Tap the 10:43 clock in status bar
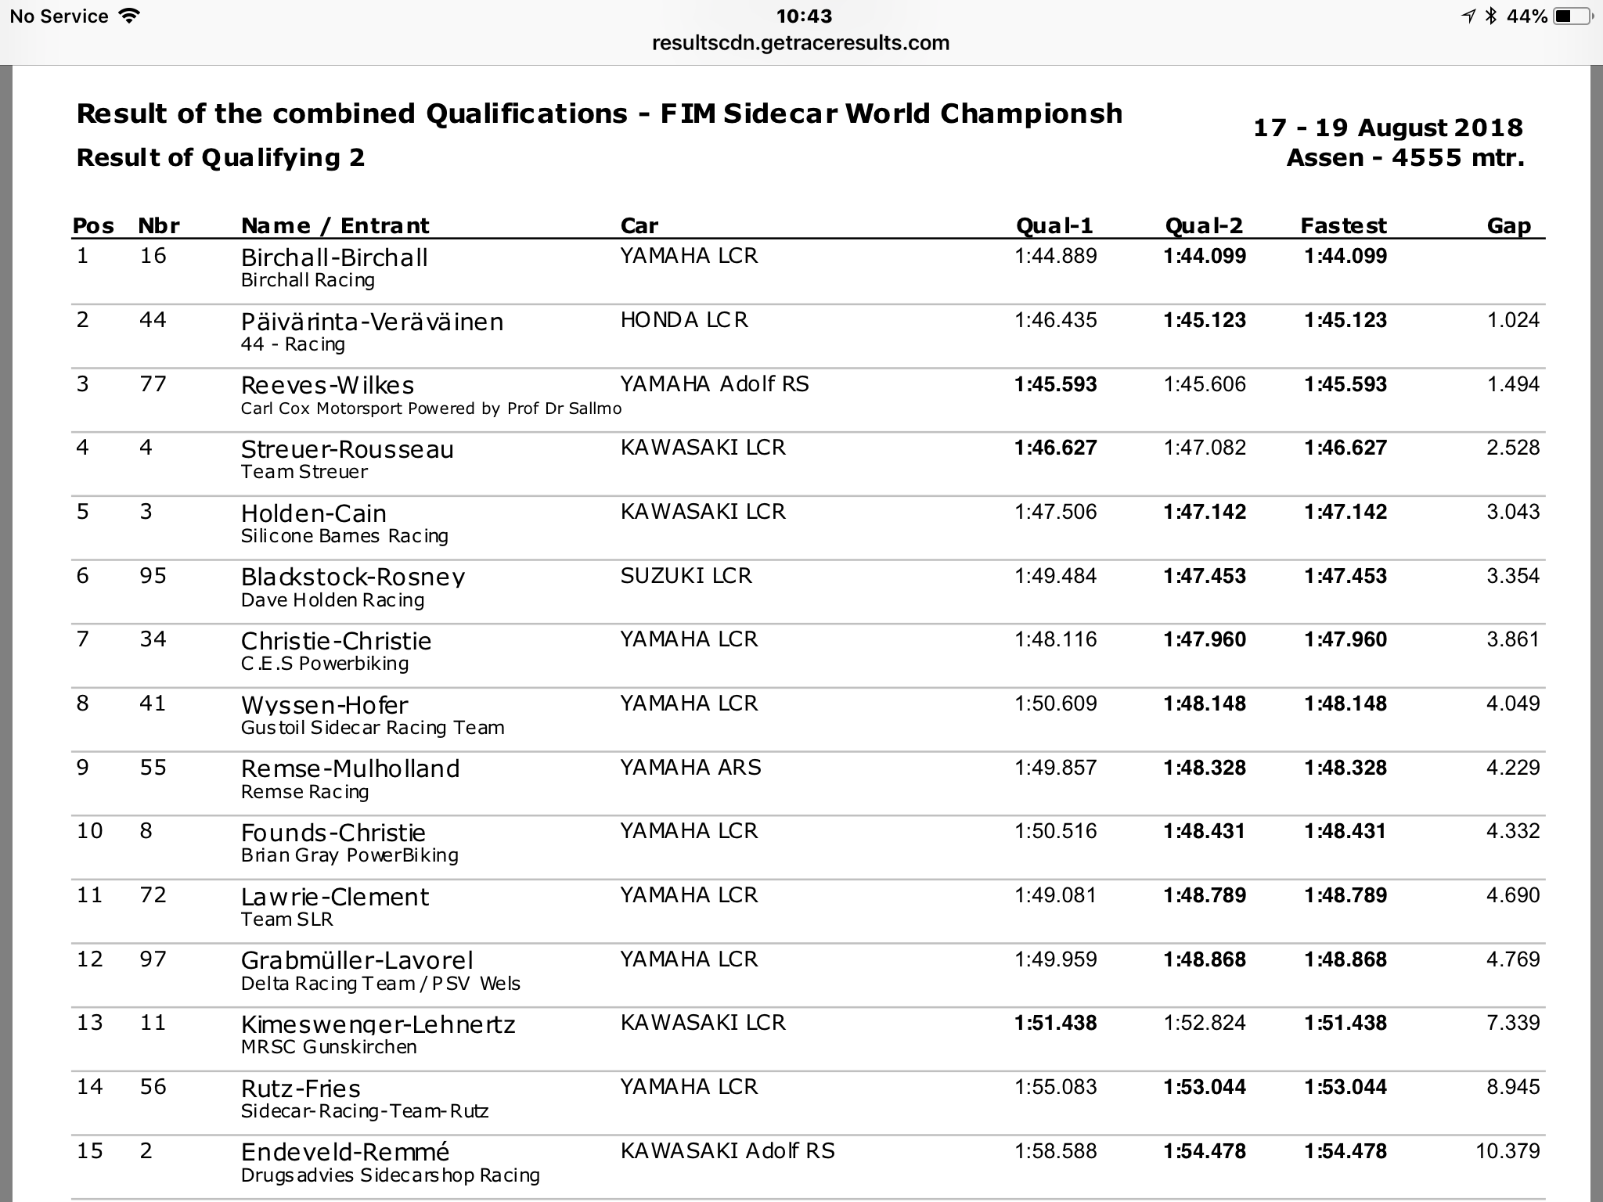 click(804, 16)
